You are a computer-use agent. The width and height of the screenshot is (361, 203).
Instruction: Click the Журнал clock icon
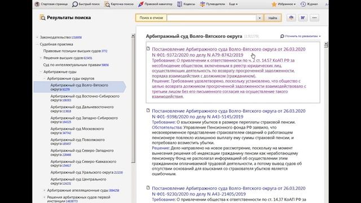pyautogui.click(x=303, y=4)
